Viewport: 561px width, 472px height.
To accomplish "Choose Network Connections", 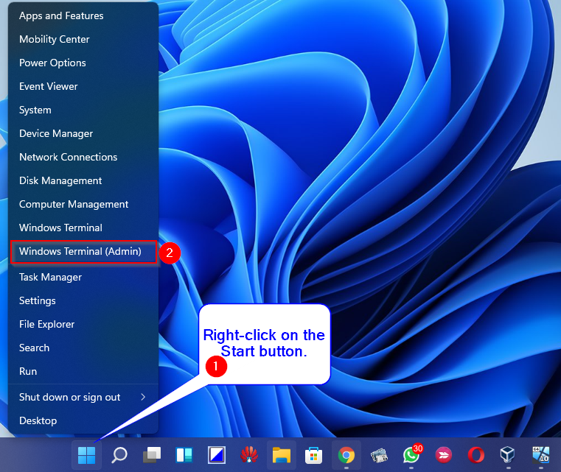I will pyautogui.click(x=83, y=158).
